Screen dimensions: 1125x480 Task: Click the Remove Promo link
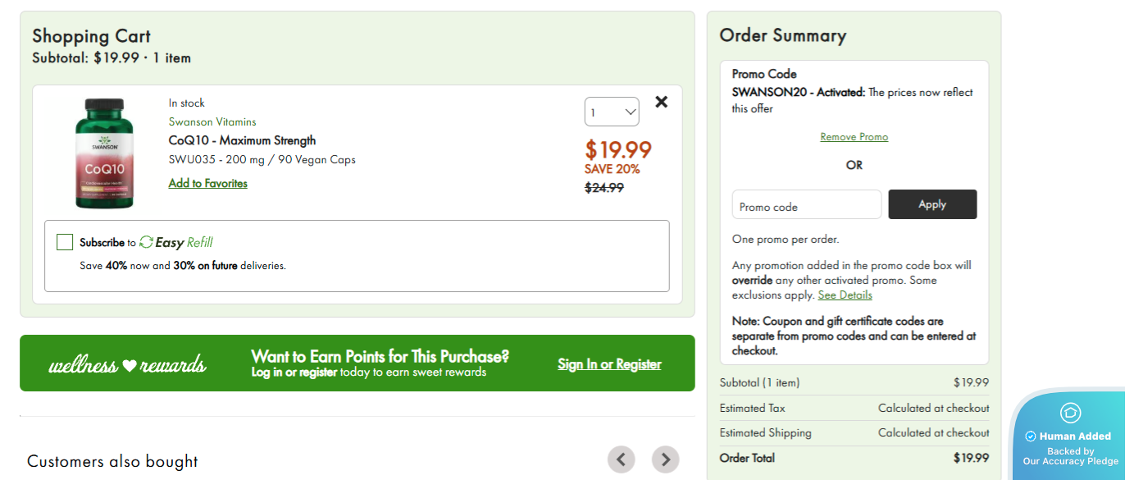854,137
